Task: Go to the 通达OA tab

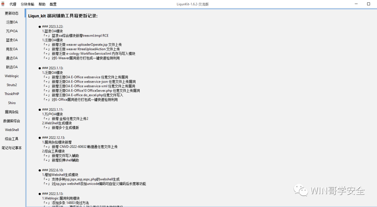Action: [x=12, y=58]
